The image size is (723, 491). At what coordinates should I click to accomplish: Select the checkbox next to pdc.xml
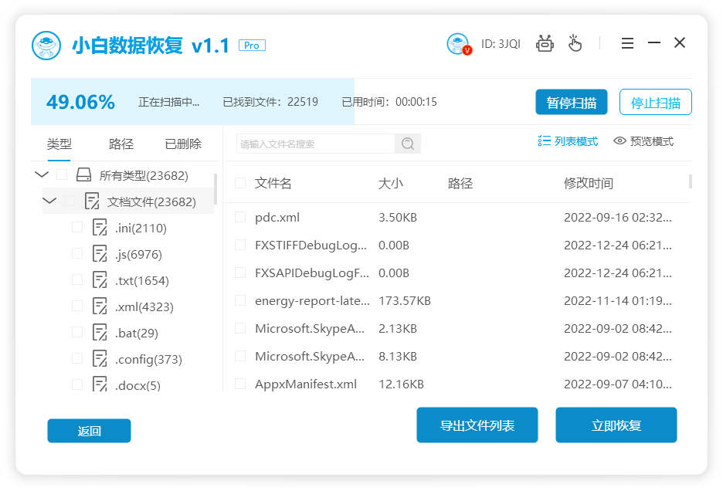[240, 218]
